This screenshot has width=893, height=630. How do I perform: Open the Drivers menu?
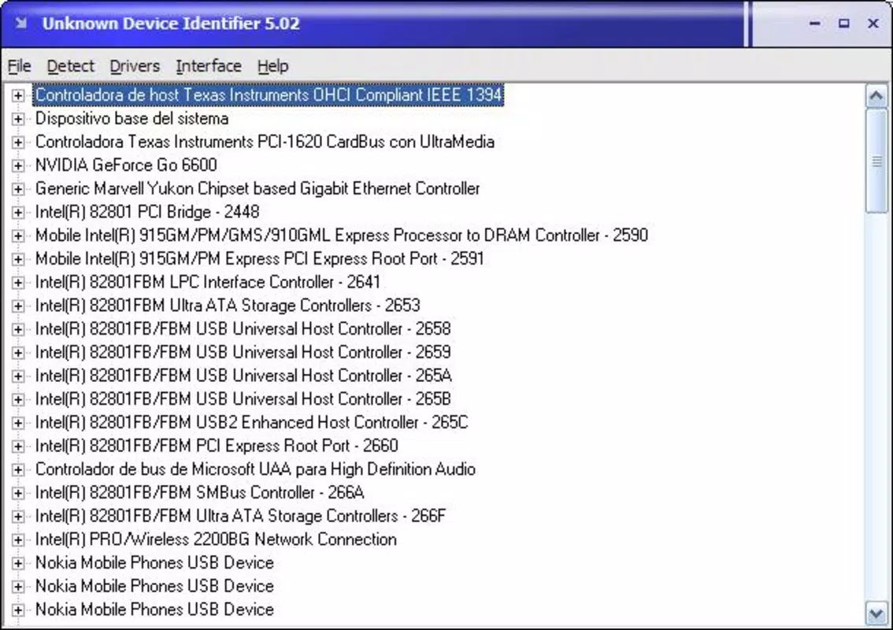tap(135, 66)
